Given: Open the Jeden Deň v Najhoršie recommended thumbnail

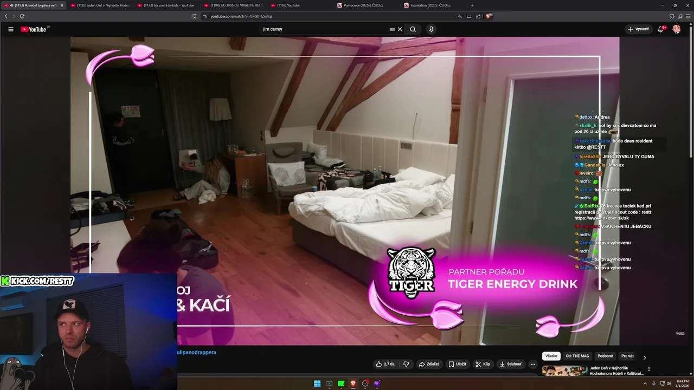Looking at the screenshot, I should pyautogui.click(x=565, y=371).
